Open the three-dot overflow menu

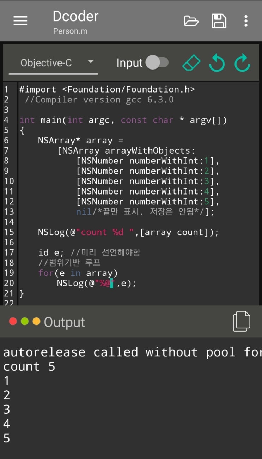click(x=246, y=21)
